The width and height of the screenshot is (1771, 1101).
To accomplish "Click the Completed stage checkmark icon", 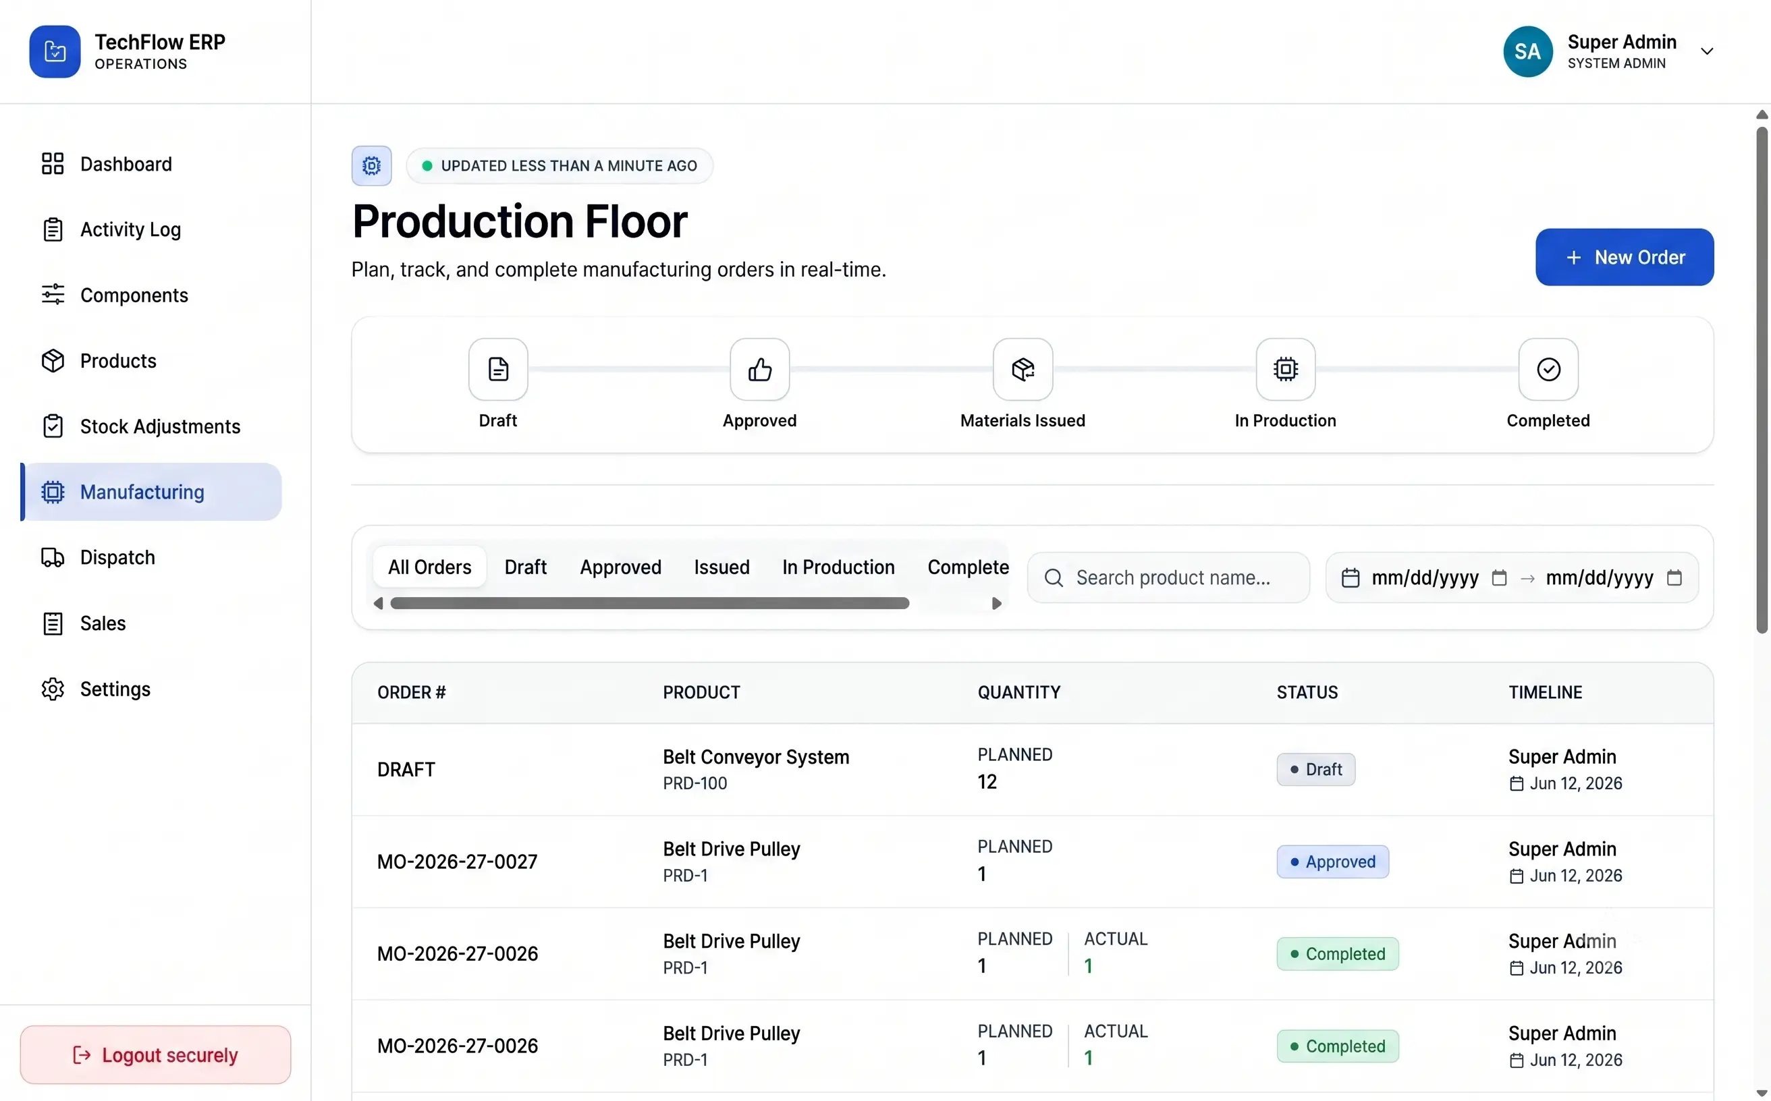I will click(1548, 369).
